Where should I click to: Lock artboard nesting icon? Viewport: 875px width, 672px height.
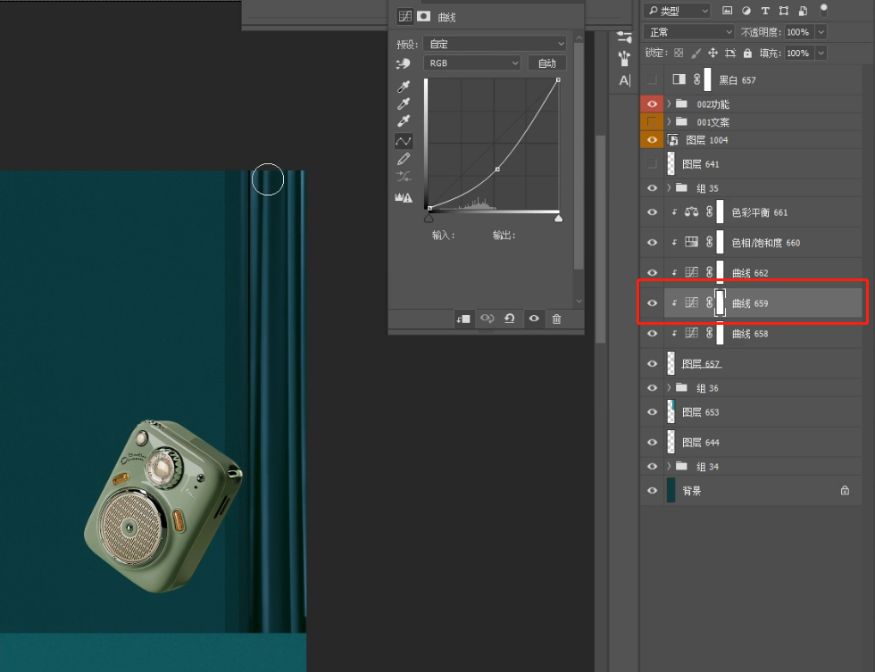coord(730,53)
